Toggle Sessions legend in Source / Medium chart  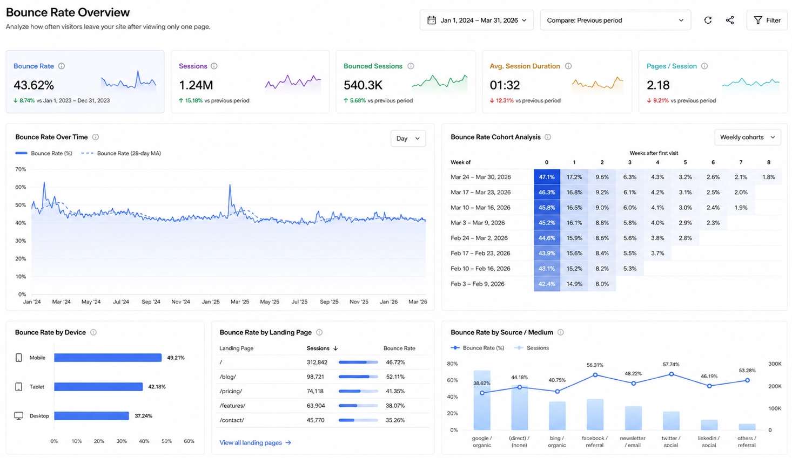click(532, 348)
